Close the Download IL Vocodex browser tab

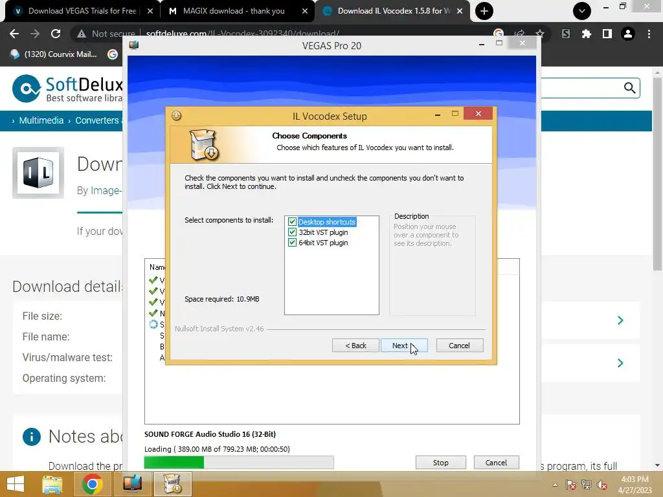(460, 11)
